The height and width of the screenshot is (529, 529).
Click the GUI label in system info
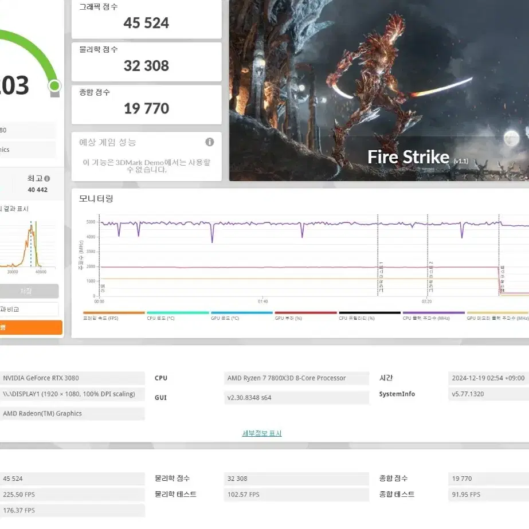(160, 398)
